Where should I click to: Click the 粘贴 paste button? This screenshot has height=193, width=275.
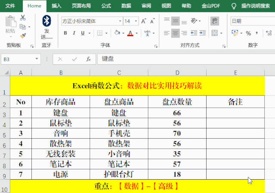point(10,25)
